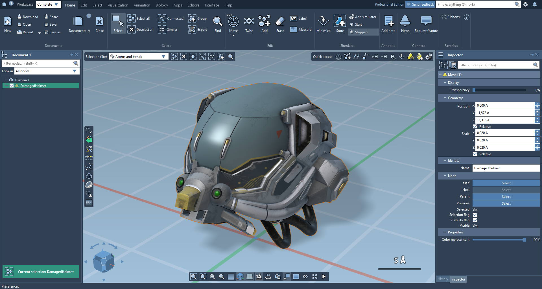
Task: Click Select button for Parent node
Action: (x=506, y=197)
